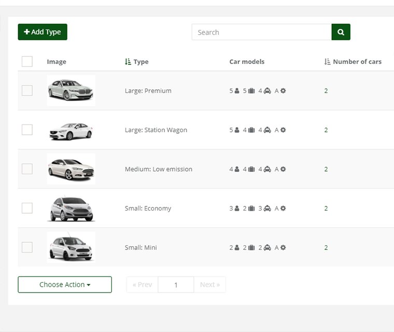
Task: Click the passengers icon in Large: Premium row
Action: pyautogui.click(x=237, y=91)
